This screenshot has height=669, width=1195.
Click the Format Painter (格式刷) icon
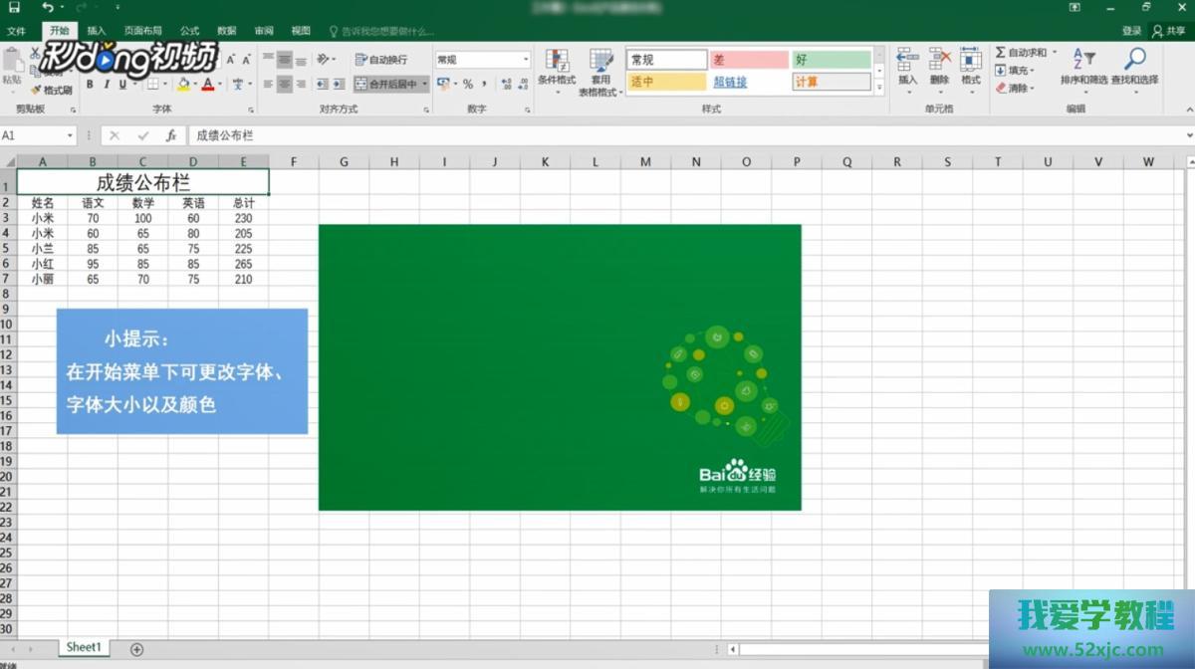pos(52,90)
